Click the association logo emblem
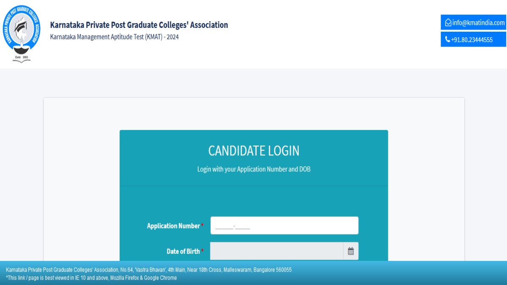This screenshot has height=285, width=507. click(21, 33)
